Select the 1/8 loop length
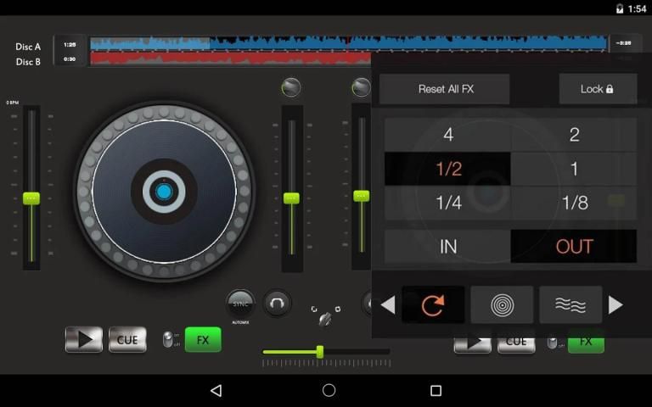Image resolution: width=652 pixels, height=407 pixels. click(x=574, y=203)
